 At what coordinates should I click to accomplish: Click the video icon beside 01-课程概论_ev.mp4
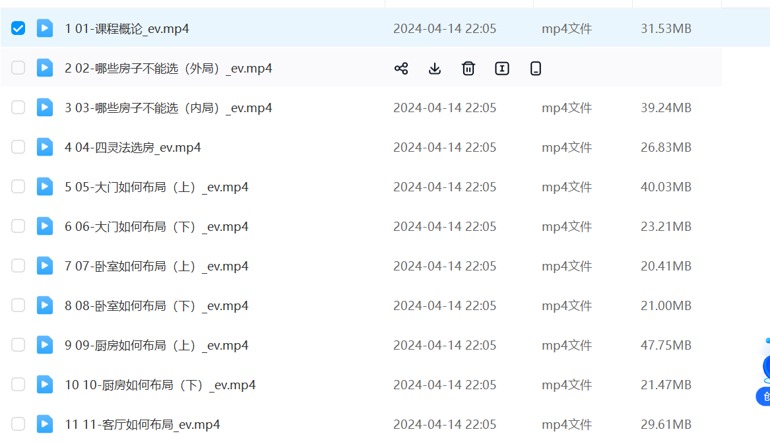tap(45, 28)
